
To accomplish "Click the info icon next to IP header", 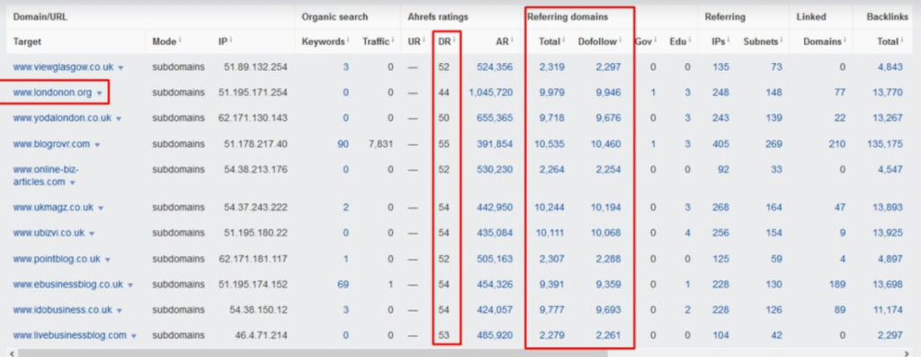I will click(231, 40).
